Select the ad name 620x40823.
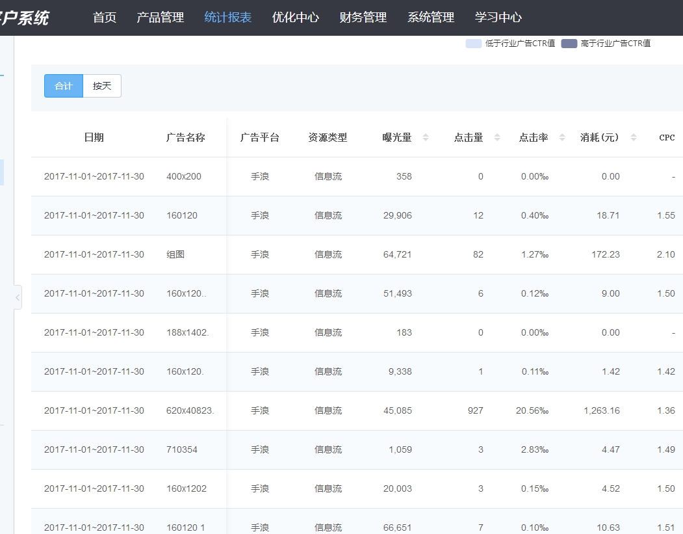Image resolution: width=683 pixels, height=534 pixels. pos(190,410)
